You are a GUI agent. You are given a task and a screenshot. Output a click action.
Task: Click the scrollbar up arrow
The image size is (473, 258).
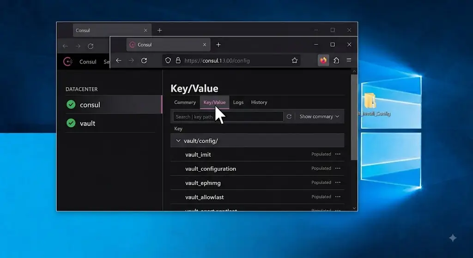(x=354, y=72)
